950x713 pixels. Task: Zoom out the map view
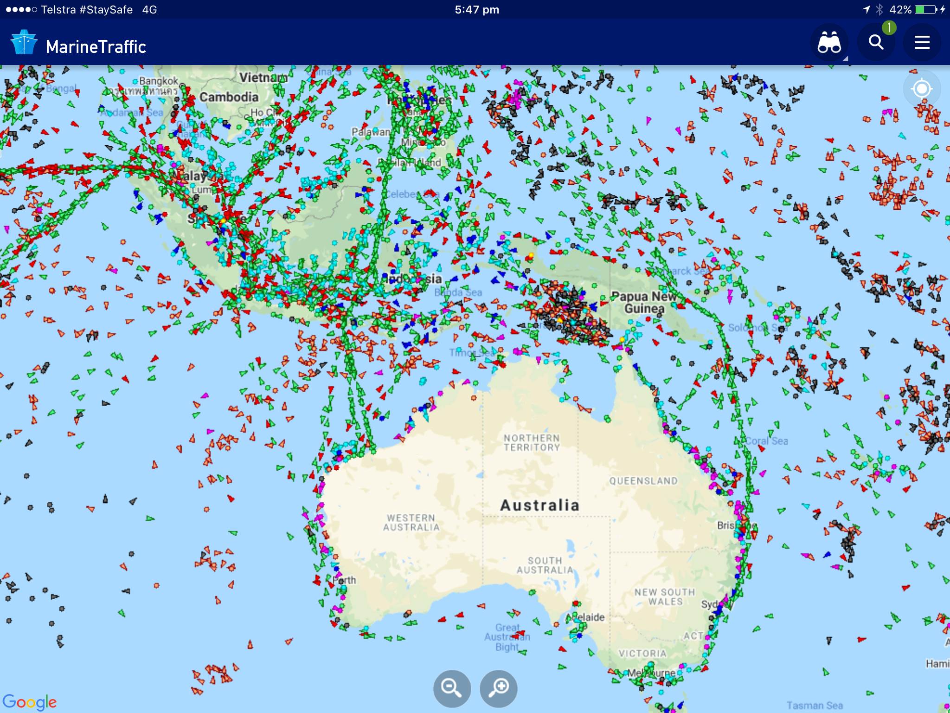[452, 688]
